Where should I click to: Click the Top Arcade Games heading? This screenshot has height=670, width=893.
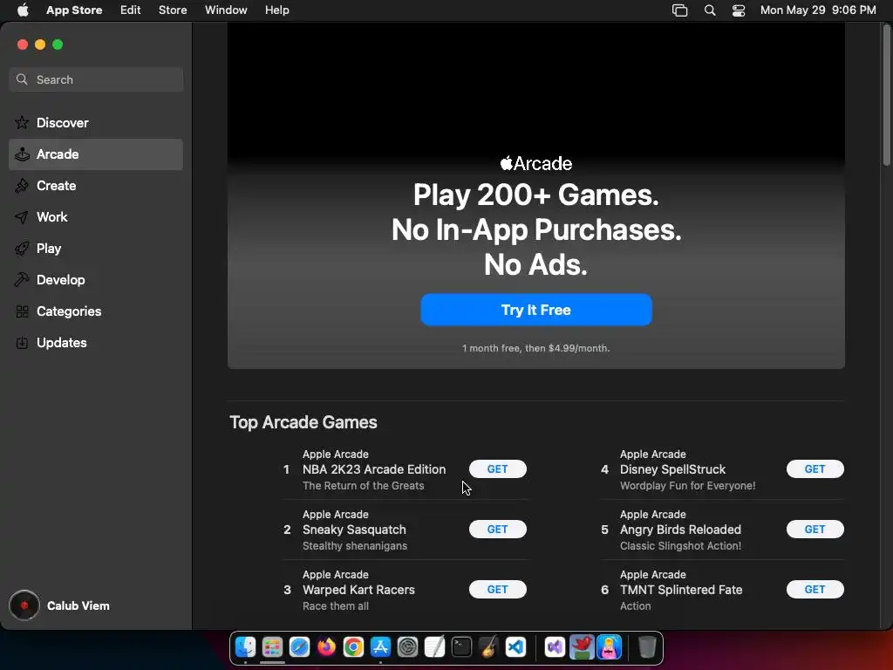coord(303,422)
